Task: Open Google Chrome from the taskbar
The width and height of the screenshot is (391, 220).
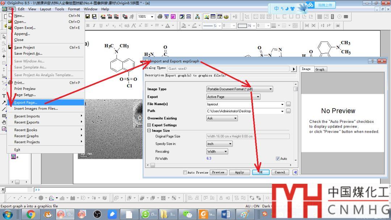Action: [31, 214]
